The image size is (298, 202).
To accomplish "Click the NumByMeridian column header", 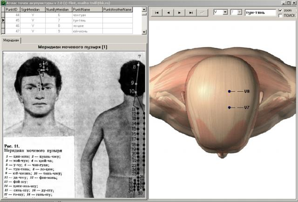I will pos(59,9).
